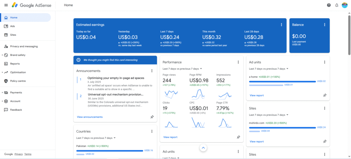The width and height of the screenshot is (351, 159).
Task: Click View report in Performance card
Action: point(170,137)
